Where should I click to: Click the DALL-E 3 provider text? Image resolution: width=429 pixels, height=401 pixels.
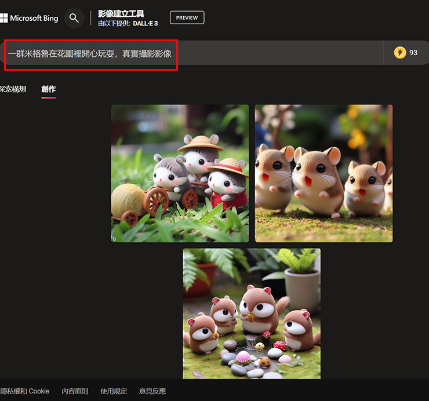coord(145,23)
